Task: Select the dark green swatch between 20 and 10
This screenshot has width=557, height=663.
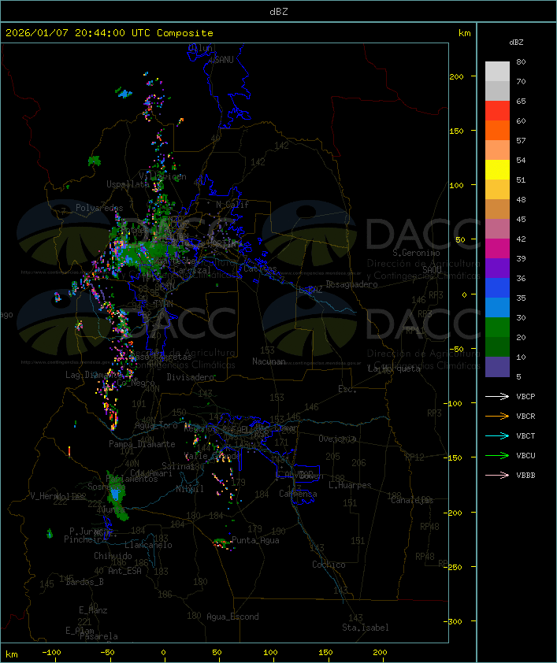Action: (x=497, y=346)
